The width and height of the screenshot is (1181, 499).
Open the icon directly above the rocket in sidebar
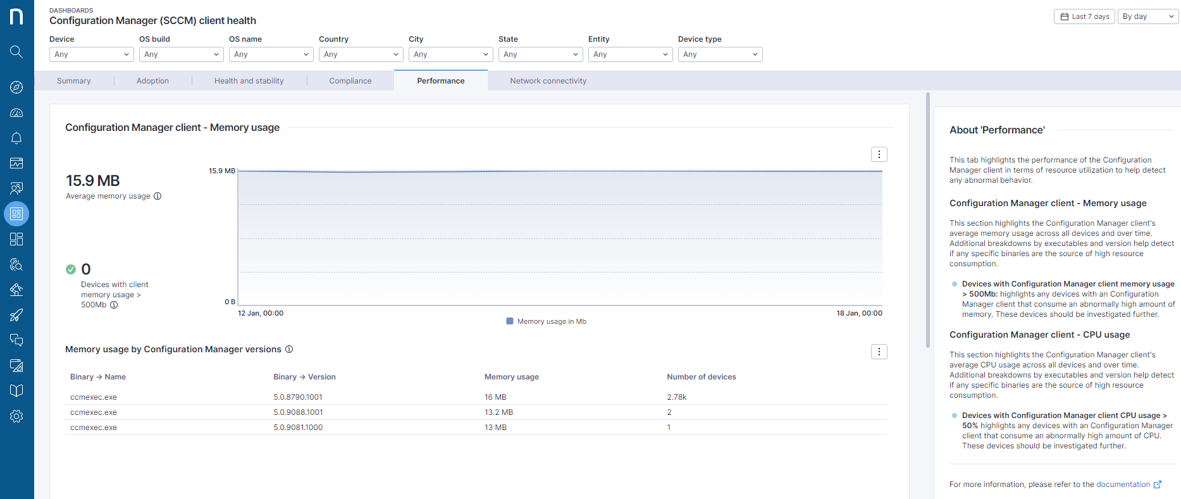pos(16,290)
